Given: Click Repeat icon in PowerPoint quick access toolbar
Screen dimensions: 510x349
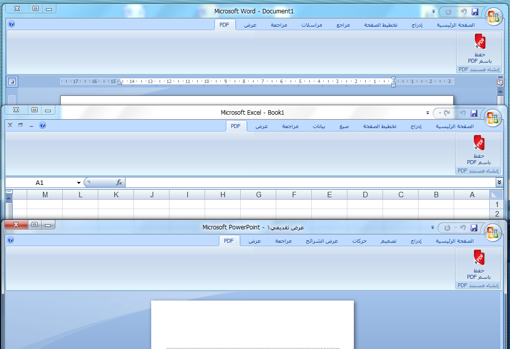Looking at the screenshot, I should tap(448, 228).
